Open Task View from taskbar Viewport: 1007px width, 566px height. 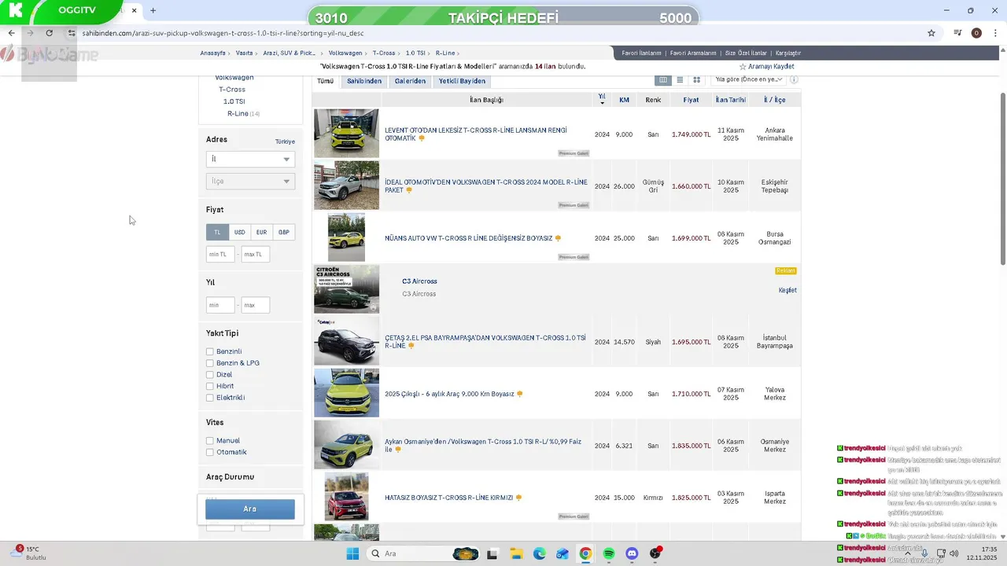(492, 553)
